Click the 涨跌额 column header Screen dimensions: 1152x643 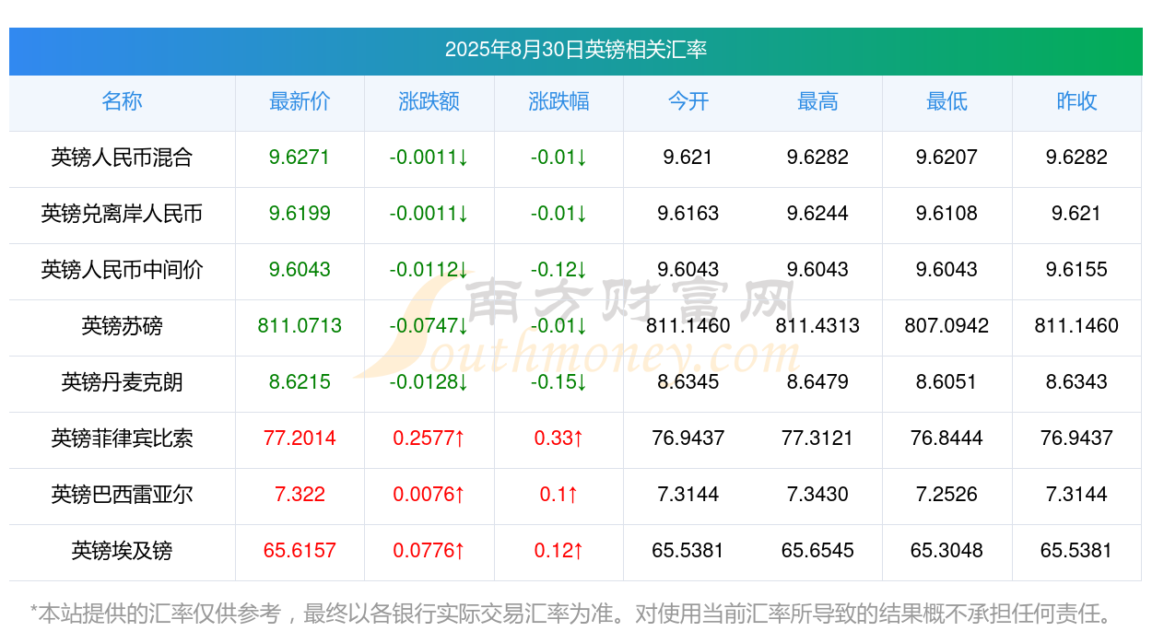point(429,101)
